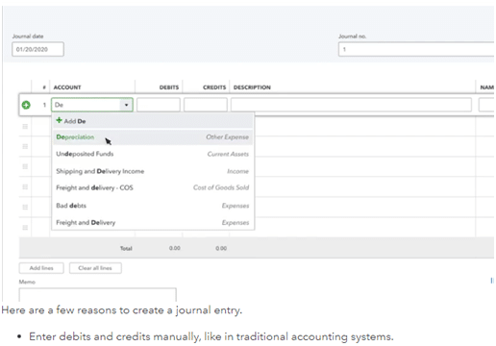This screenshot has height=346, width=496.
Task: Pick Freight and Delivery expenses account
Action: point(153,222)
